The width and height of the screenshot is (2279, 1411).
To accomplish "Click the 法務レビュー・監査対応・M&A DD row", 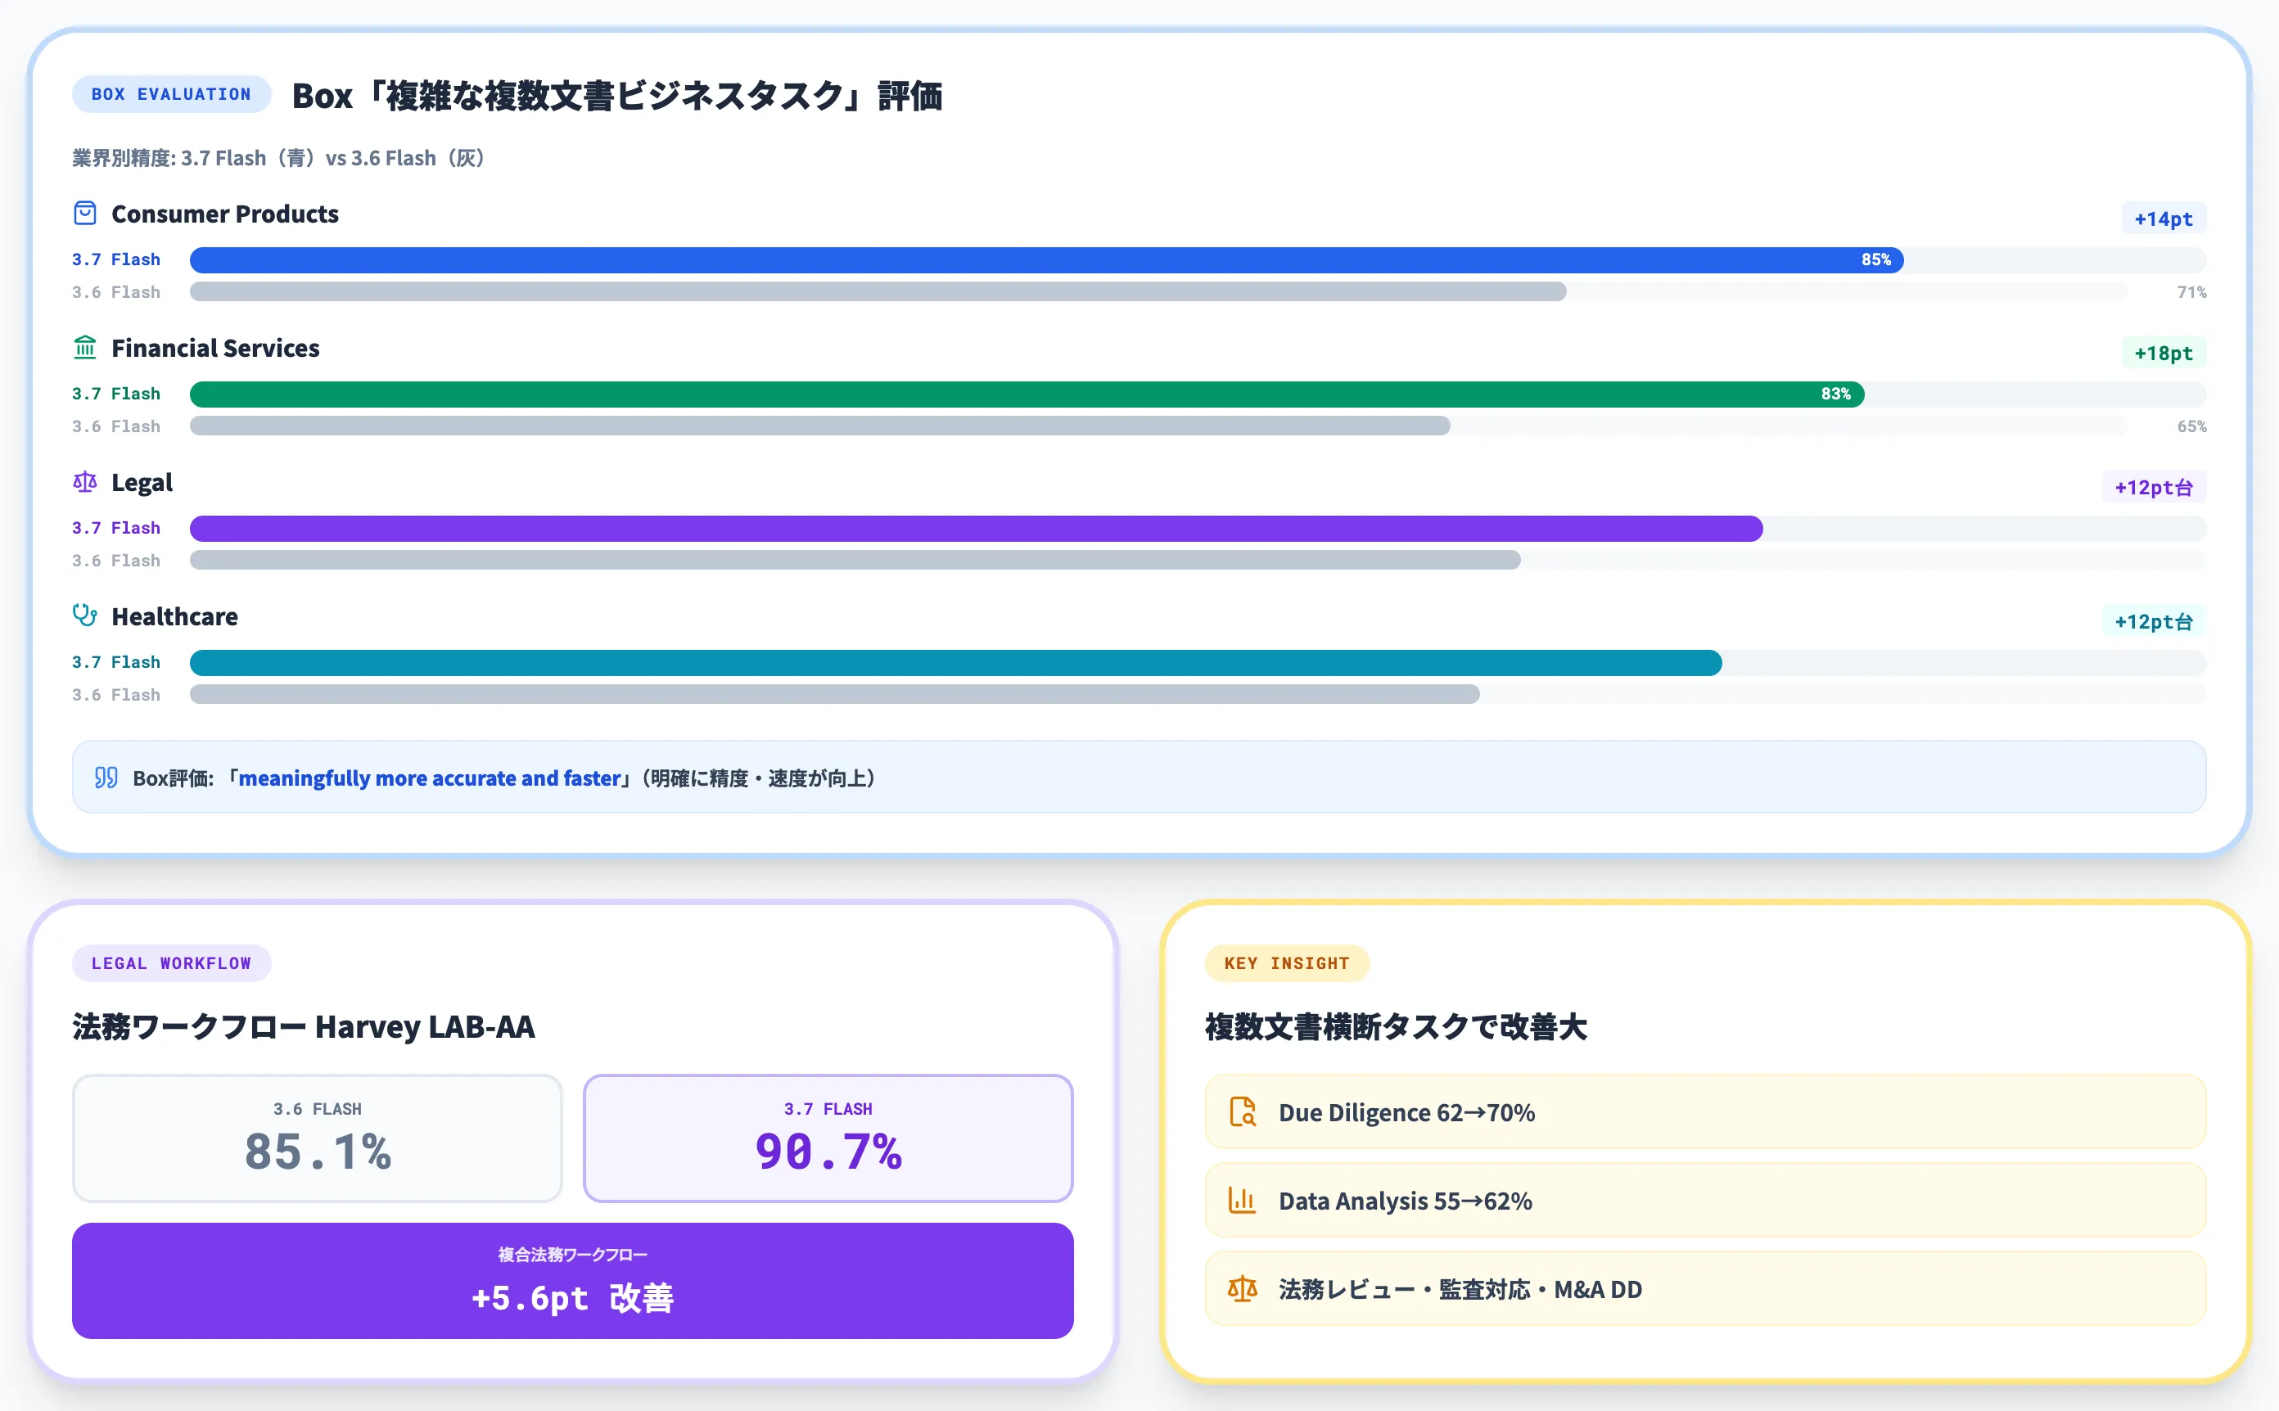I will [x=1705, y=1289].
